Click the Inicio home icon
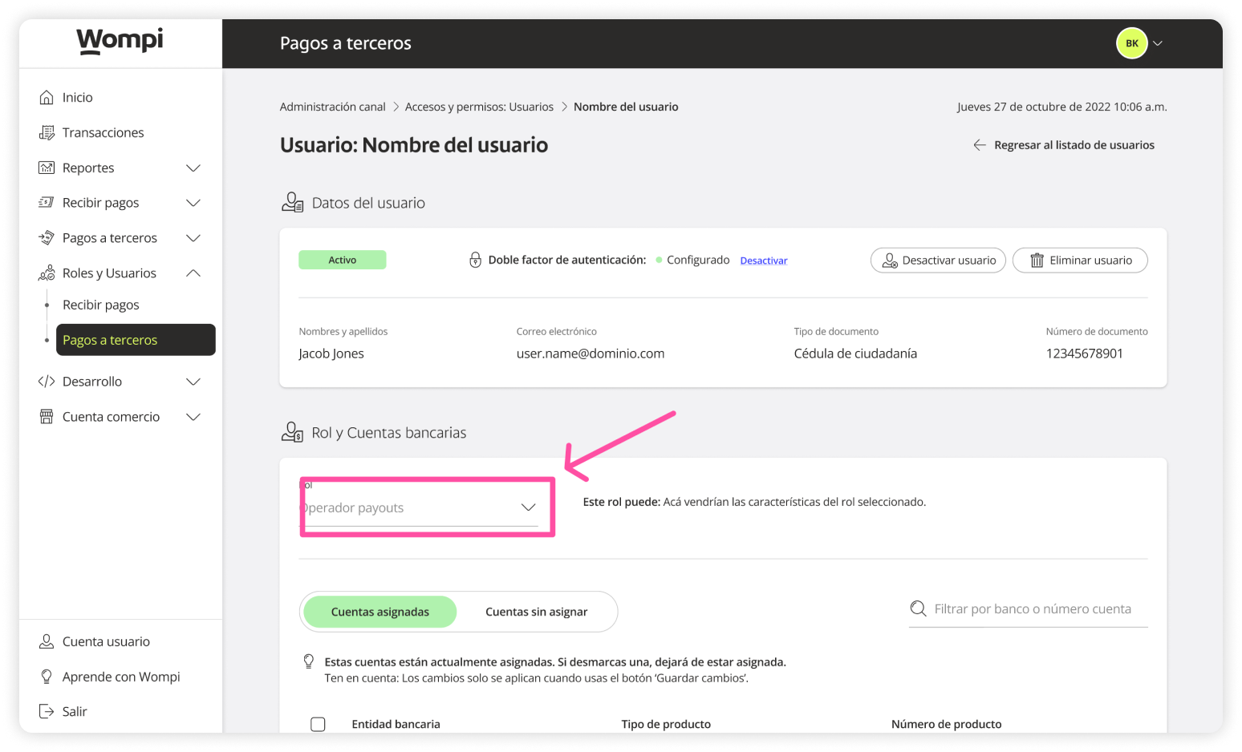This screenshot has width=1242, height=752. 47,97
